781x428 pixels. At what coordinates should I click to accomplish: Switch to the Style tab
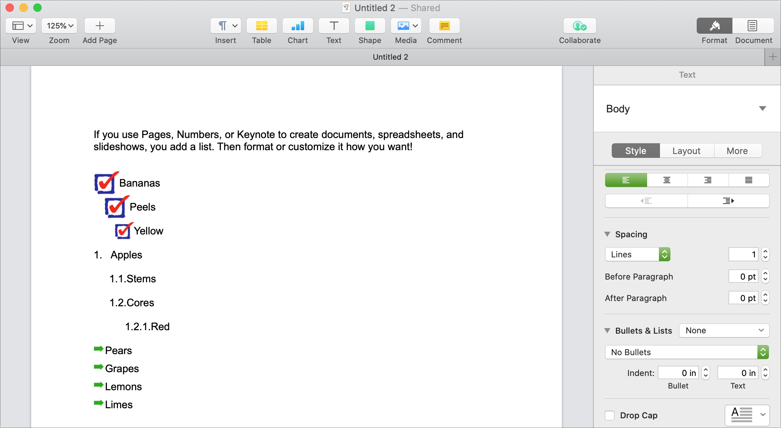pos(636,151)
